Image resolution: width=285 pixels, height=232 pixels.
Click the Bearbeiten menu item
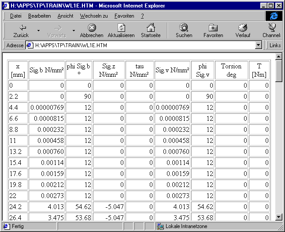tap(39, 16)
